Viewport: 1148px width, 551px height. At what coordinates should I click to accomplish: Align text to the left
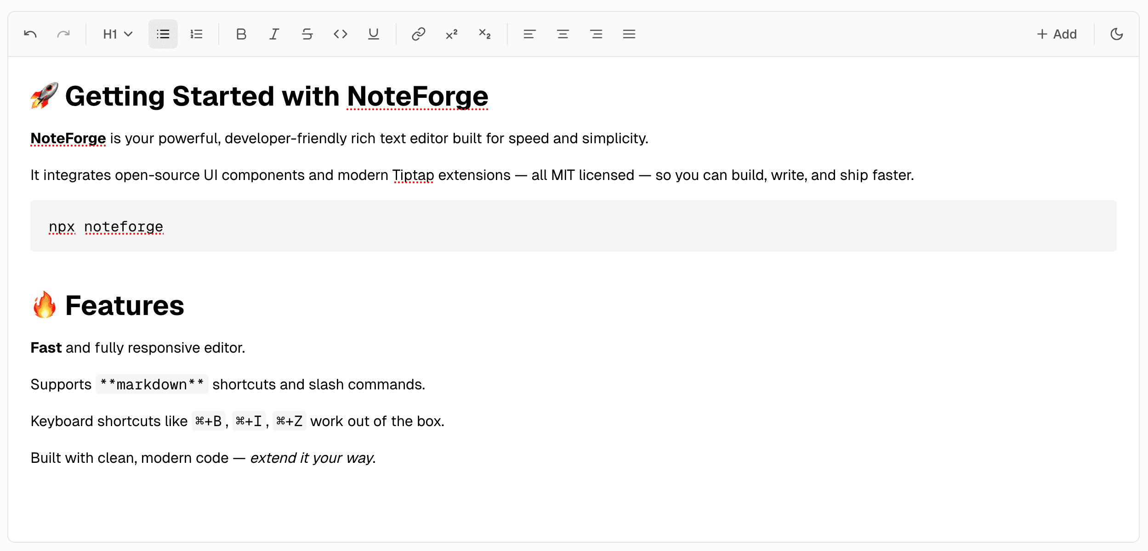coord(529,34)
